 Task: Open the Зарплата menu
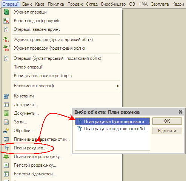click(x=160, y=4)
